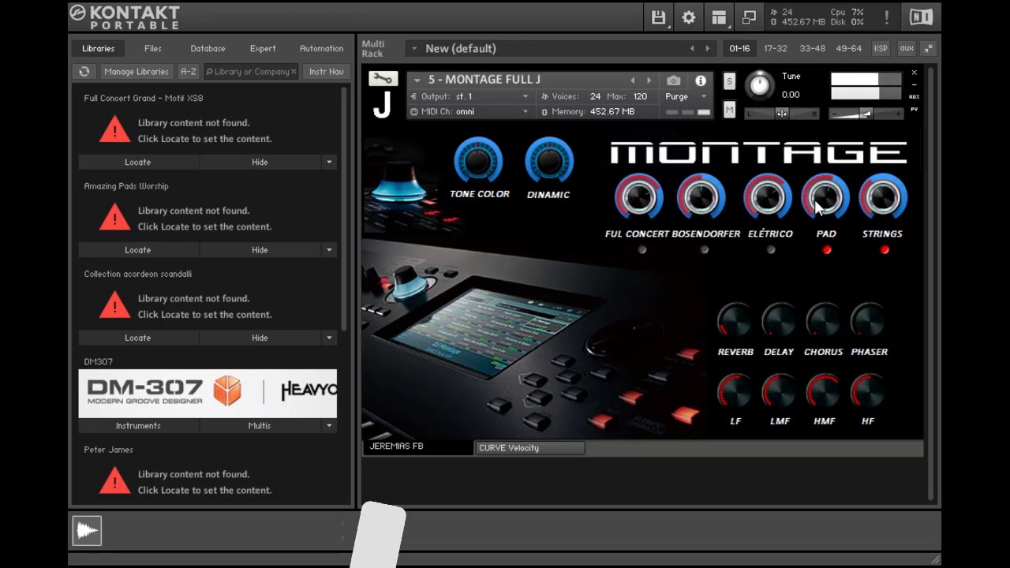Screen dimensions: 1010x568
Task: Open the workspace layout menu
Action: point(719,17)
